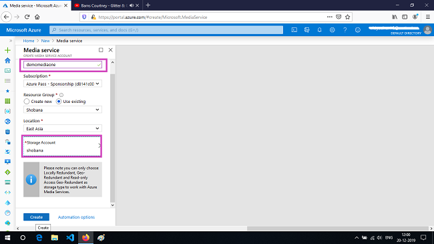Screen dimensions: 434x244
Task: Open the Help question mark
Action: coord(345,30)
